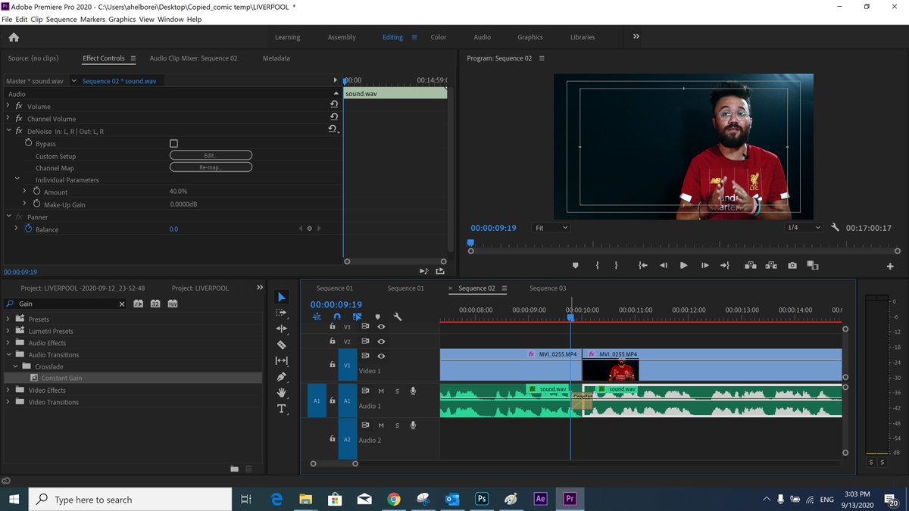The image size is (909, 511).
Task: Click the Amount value 40.0%
Action: 178,192
